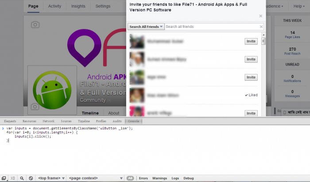Open the Messages link

292,96
